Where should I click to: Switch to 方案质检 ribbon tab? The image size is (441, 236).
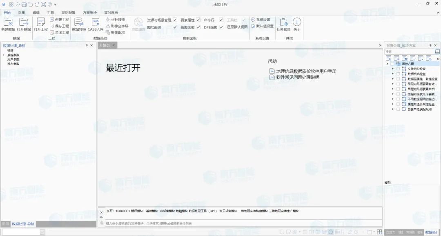90,13
